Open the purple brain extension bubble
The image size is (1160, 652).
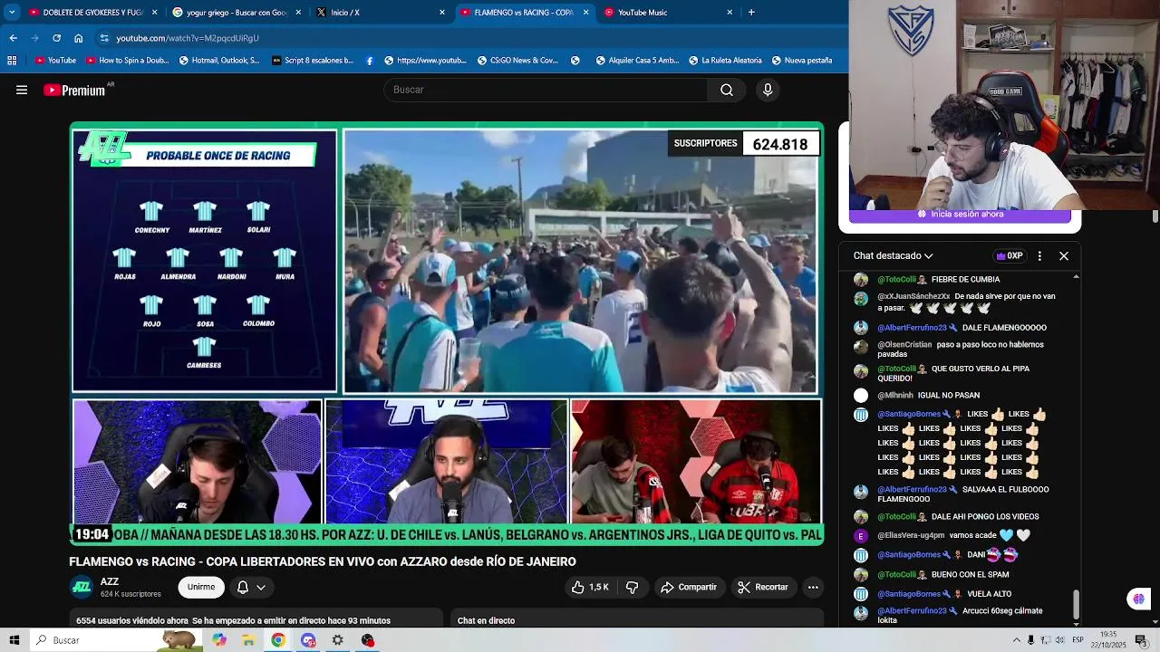[x=1139, y=599]
